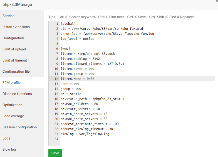Image resolution: width=218 pixels, height=157 pixels.
Task: Go to Install extensions section
Action: pos(16,27)
